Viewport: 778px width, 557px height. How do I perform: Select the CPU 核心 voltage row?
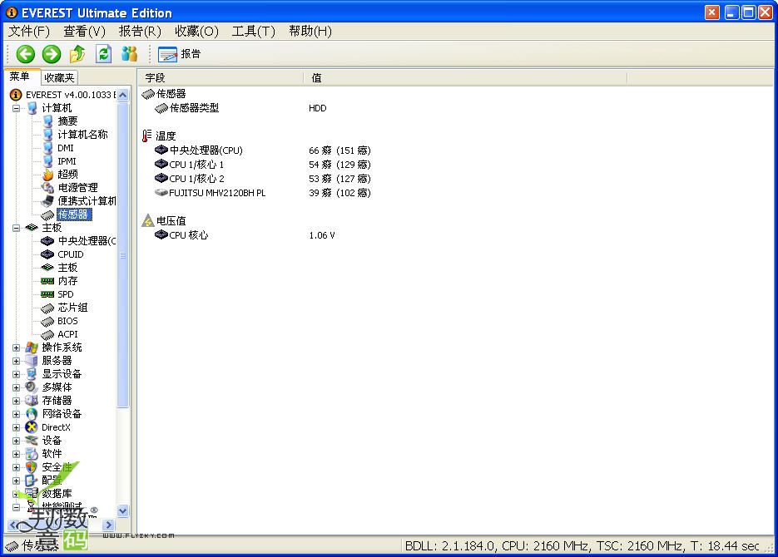point(245,235)
